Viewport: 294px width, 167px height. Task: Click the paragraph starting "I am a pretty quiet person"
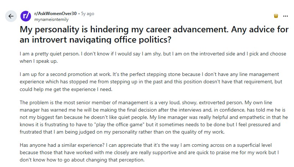(x=153, y=58)
